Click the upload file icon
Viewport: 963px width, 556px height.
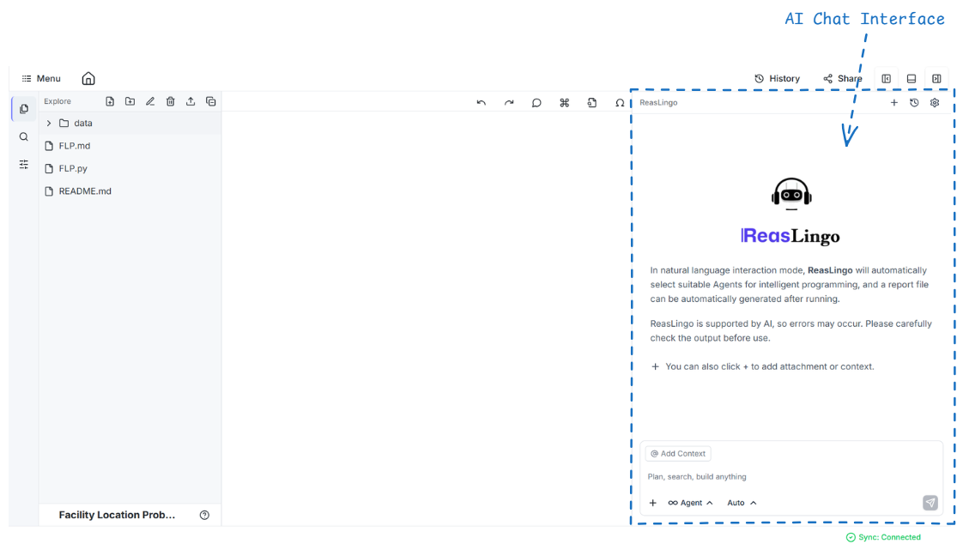tap(191, 101)
